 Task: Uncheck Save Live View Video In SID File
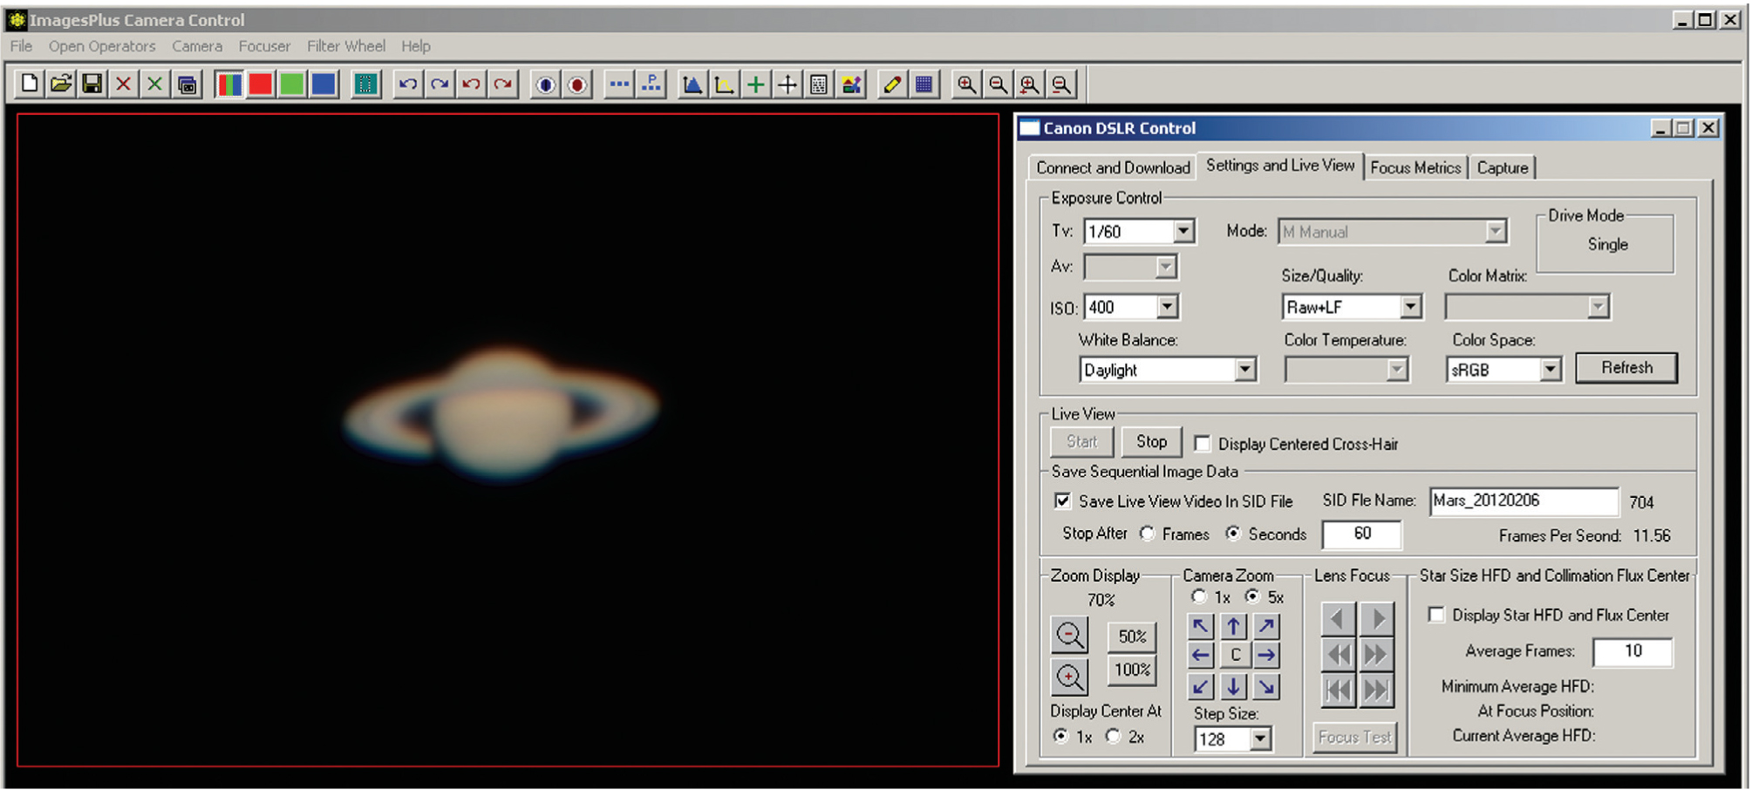coord(1062,501)
